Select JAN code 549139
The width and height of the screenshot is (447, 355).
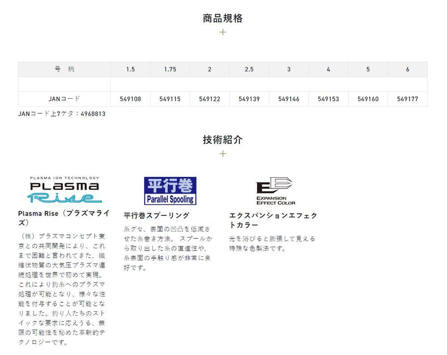click(249, 99)
